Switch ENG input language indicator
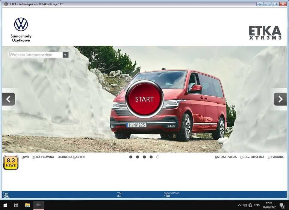Screen dimensions: 289x210 coord(257,205)
